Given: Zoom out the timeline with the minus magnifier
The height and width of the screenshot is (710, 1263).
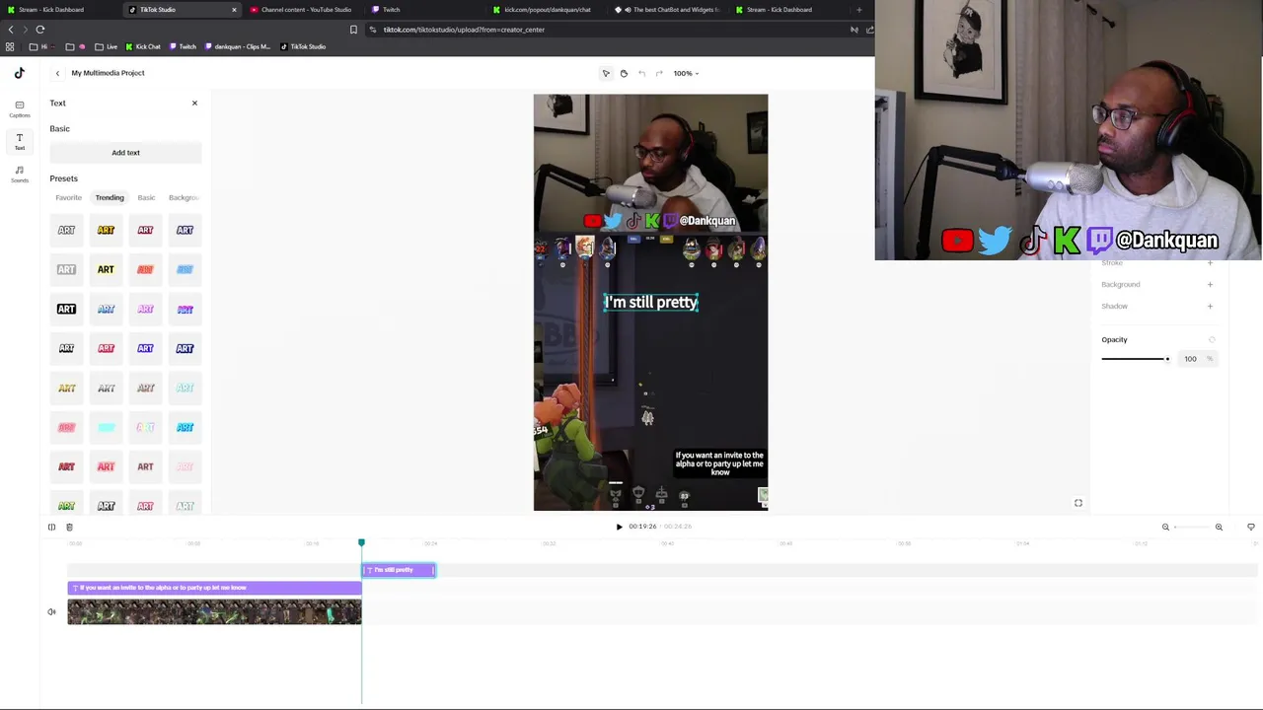Looking at the screenshot, I should [1165, 527].
